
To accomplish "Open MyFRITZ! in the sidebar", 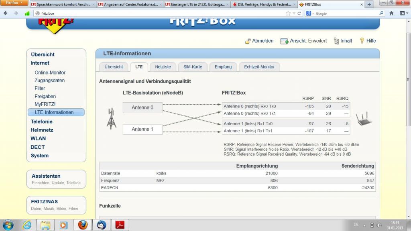I will [x=45, y=104].
